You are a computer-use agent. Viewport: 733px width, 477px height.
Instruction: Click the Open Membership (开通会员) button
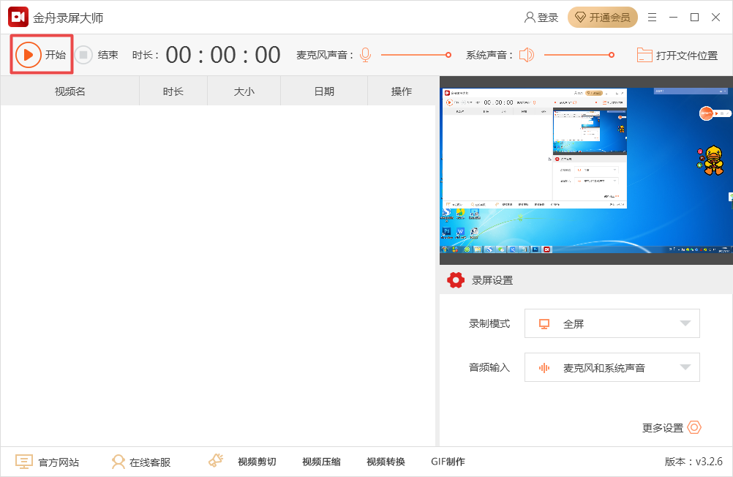602,18
